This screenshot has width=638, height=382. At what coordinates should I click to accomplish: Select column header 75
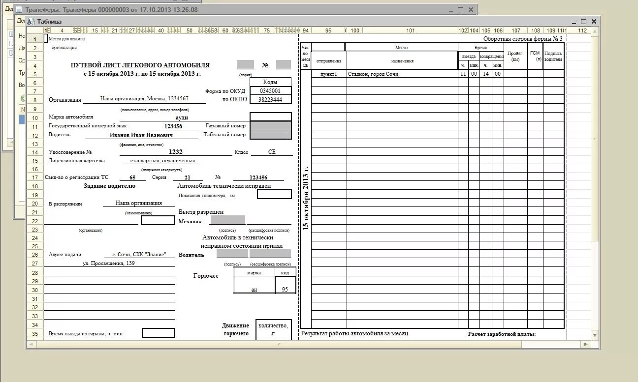[x=266, y=30]
